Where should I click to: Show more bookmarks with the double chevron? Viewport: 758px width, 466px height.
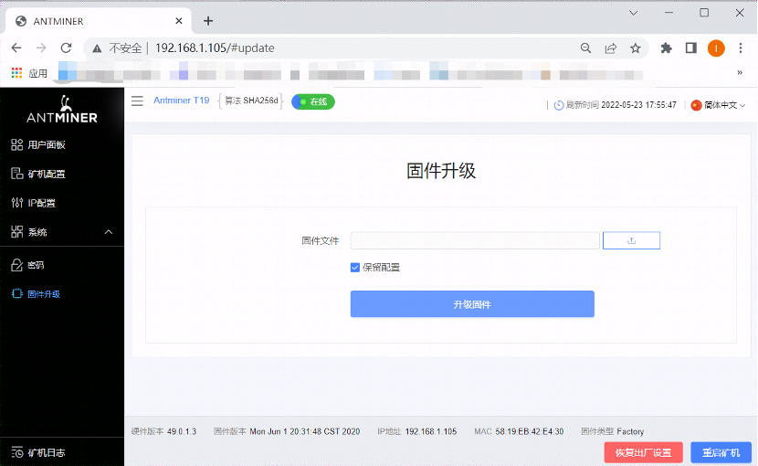740,72
